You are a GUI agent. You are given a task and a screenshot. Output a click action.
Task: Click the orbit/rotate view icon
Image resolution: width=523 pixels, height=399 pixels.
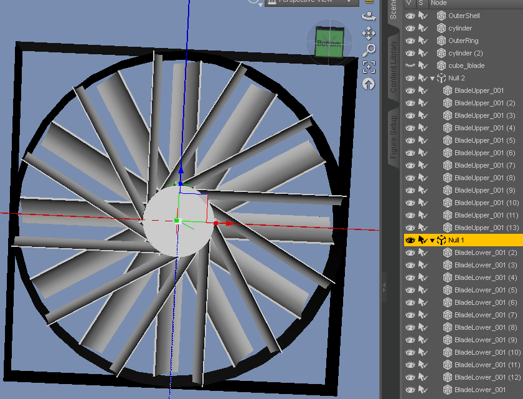(369, 16)
